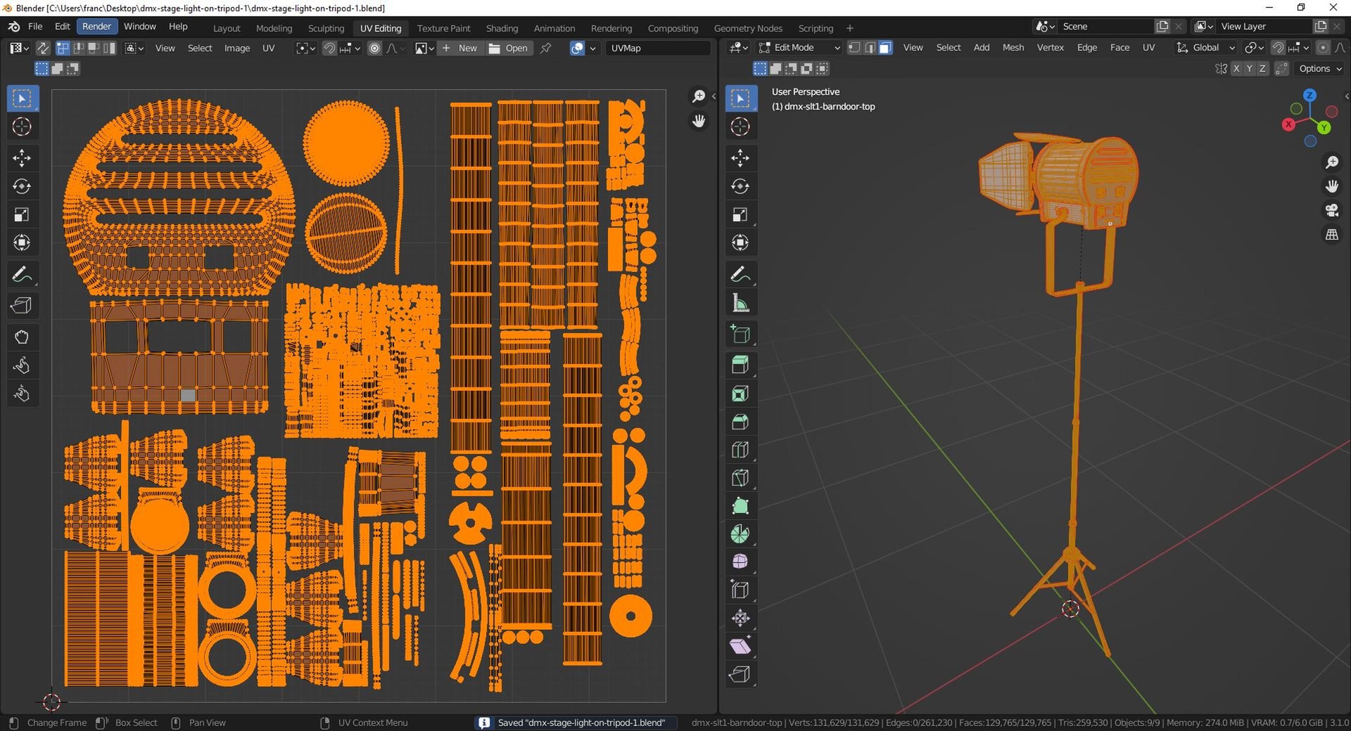Open the Edit Mode dropdown
The height and width of the screenshot is (731, 1351).
click(x=800, y=48)
